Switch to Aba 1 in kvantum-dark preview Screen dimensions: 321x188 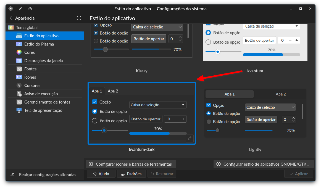click(x=97, y=91)
